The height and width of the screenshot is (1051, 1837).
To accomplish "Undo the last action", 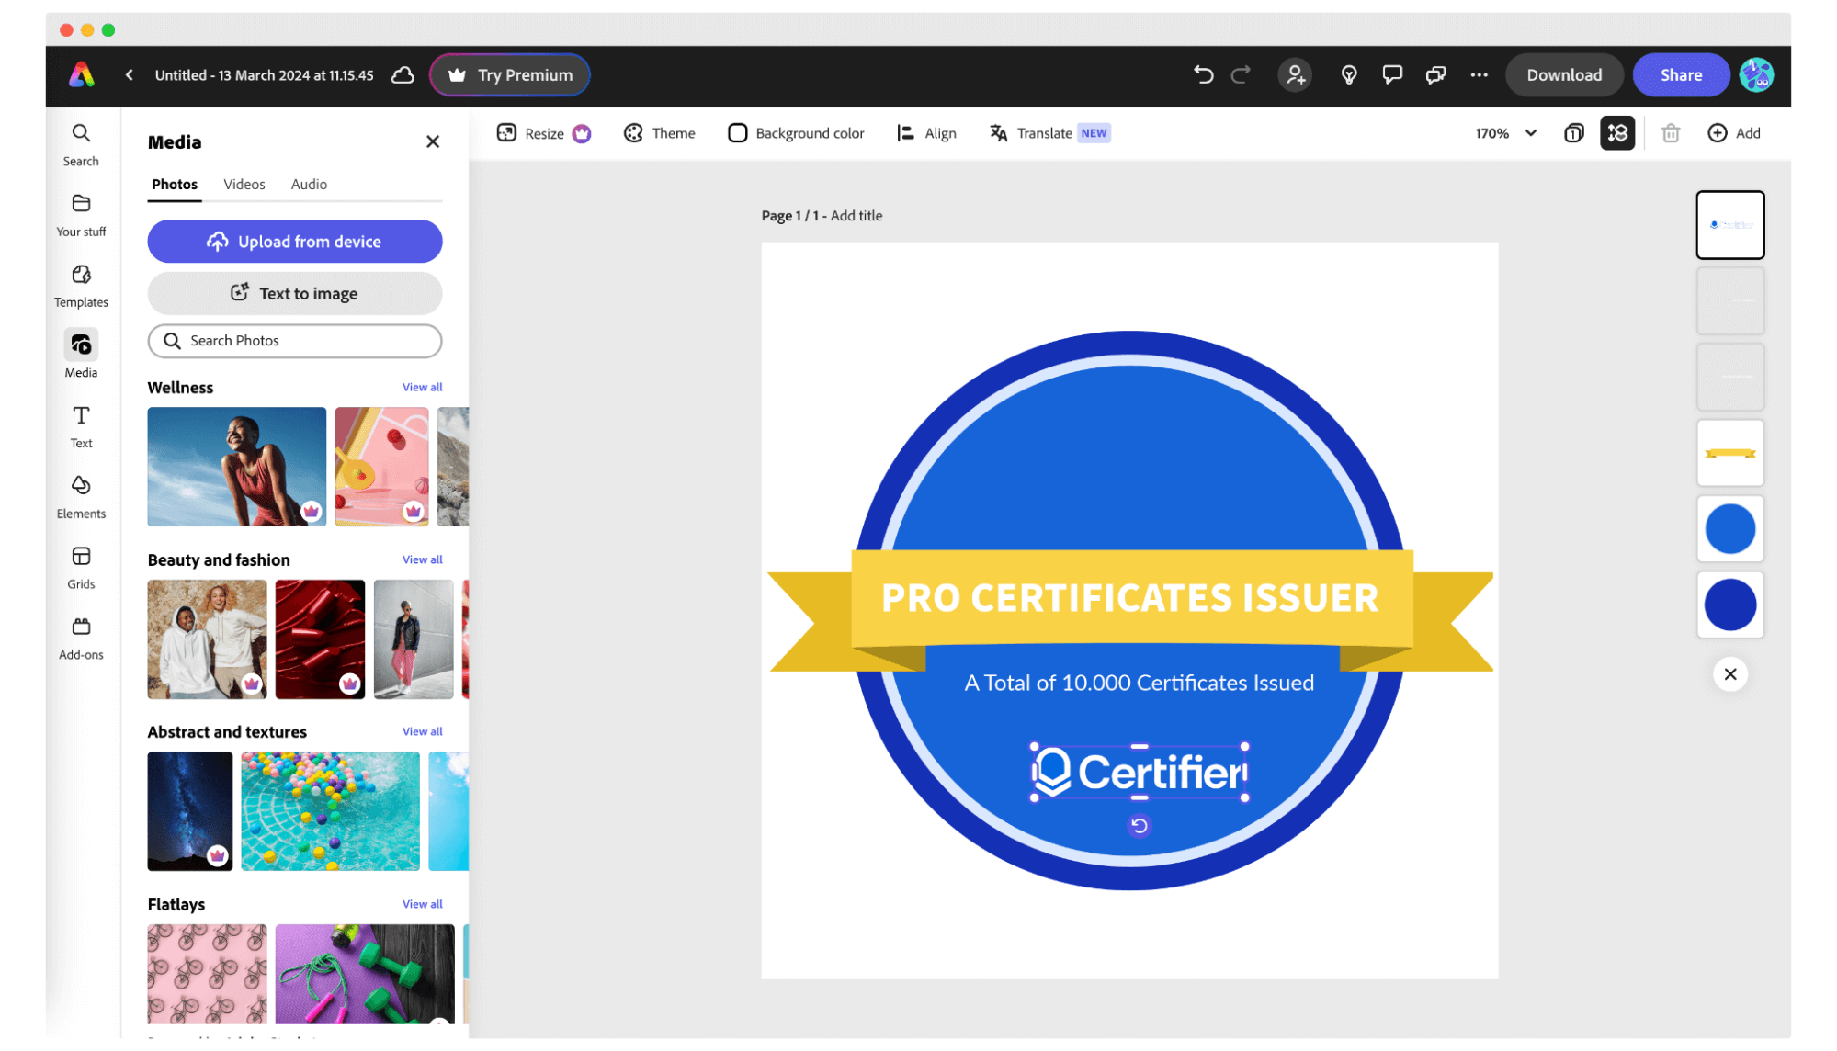I will click(1204, 74).
